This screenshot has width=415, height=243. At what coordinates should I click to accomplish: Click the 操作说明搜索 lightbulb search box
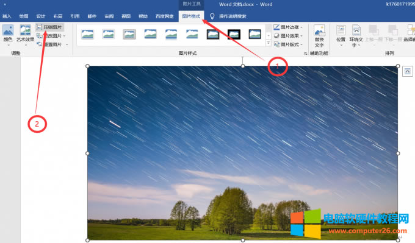pos(228,16)
